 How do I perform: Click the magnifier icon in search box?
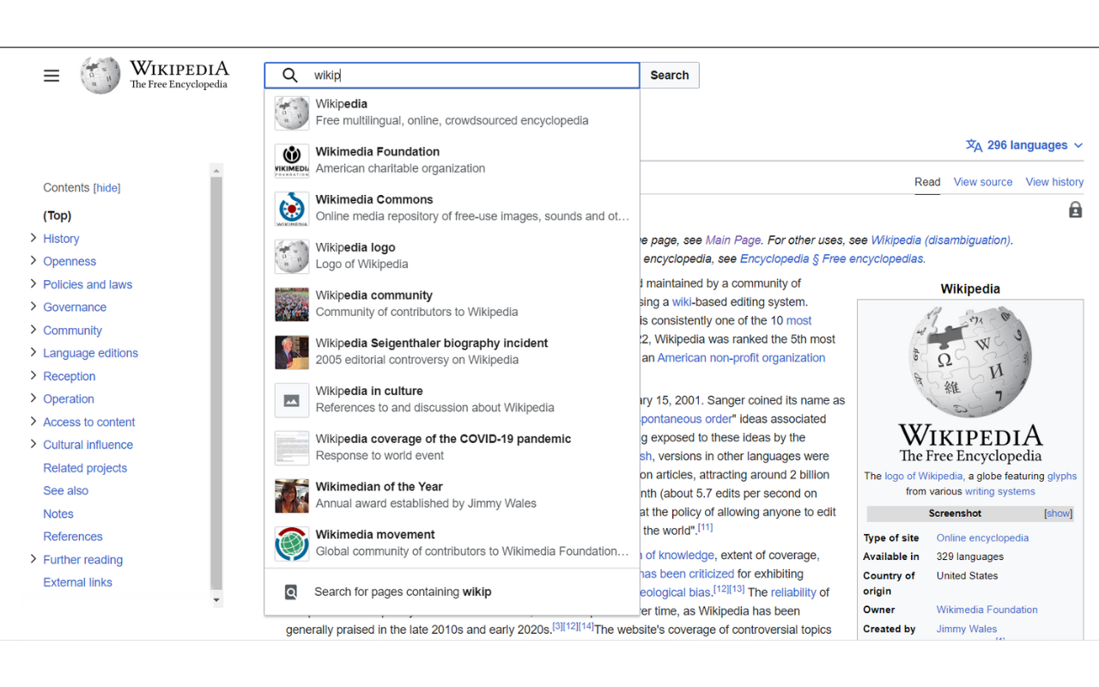pos(290,76)
